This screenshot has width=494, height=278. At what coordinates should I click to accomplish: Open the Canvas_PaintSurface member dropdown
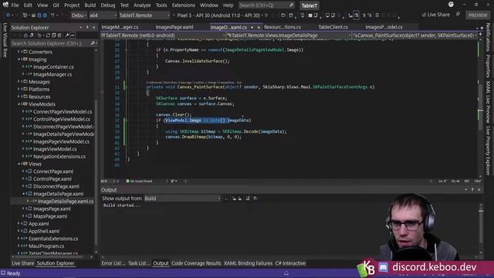point(415,36)
